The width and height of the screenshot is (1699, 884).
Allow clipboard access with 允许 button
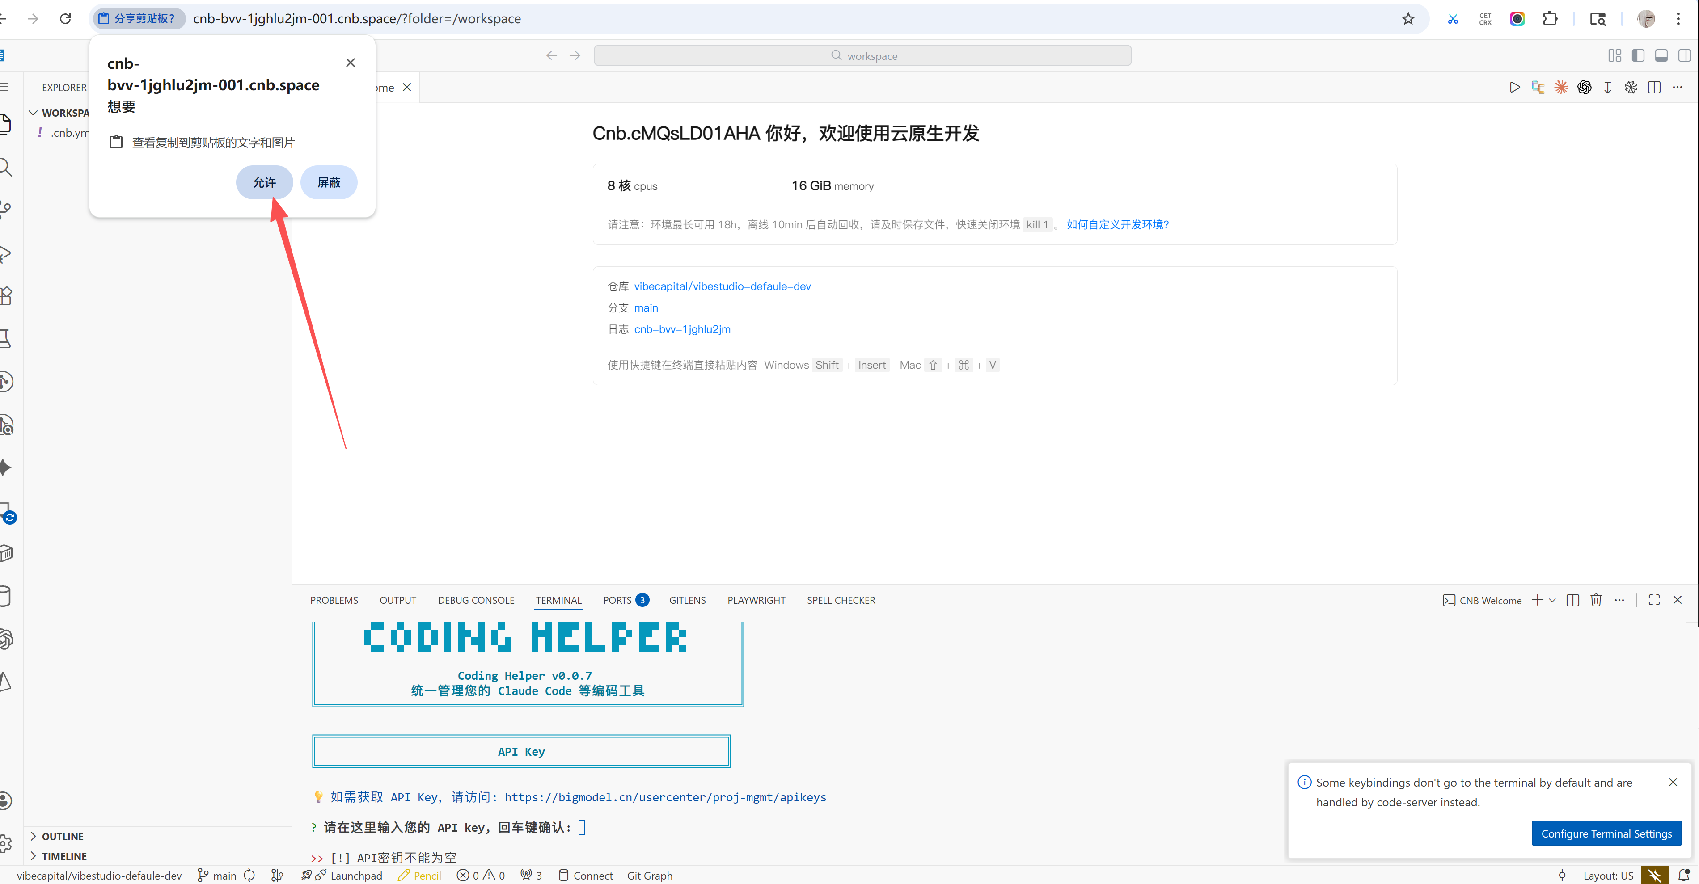(264, 182)
